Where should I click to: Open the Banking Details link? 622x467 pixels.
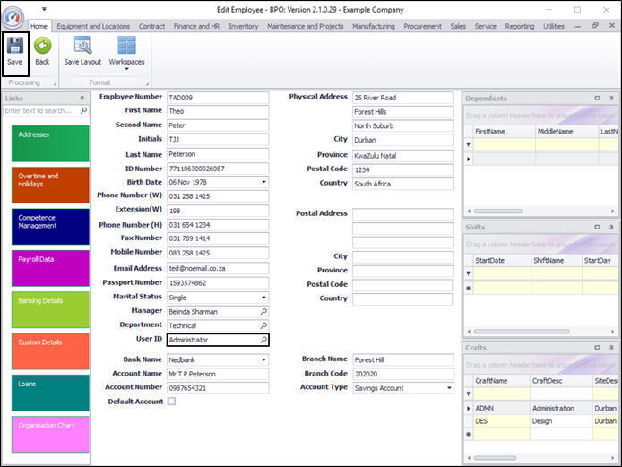coord(50,309)
